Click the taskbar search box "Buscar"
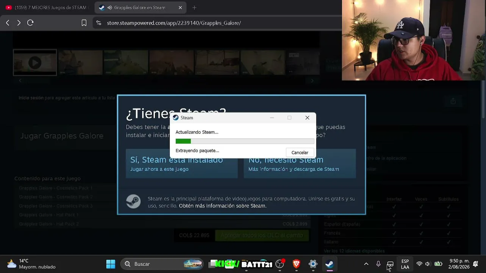The height and width of the screenshot is (273, 486). point(163,264)
